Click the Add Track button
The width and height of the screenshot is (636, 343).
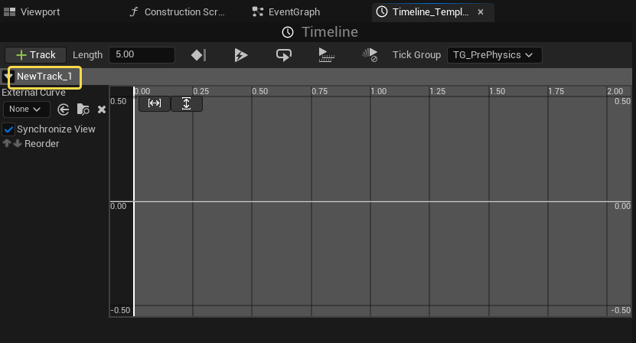click(x=35, y=55)
